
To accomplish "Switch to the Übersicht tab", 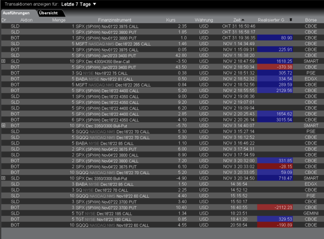I will [48, 13].
